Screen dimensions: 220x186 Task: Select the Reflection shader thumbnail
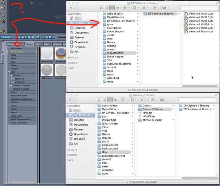pyautogui.click(x=61, y=53)
